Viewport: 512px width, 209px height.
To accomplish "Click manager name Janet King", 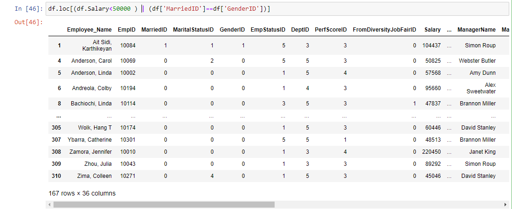I will tap(482, 151).
